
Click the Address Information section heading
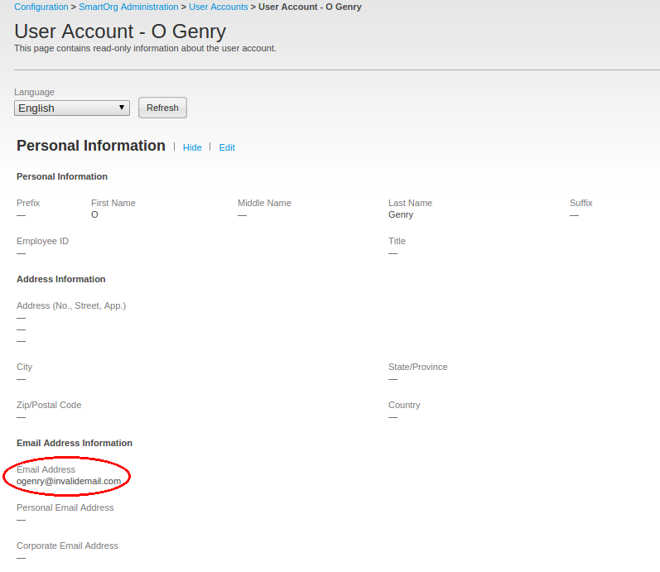click(x=60, y=279)
